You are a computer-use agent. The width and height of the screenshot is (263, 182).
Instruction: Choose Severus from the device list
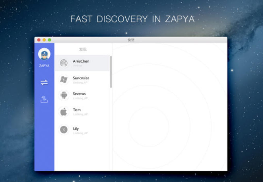tap(79, 94)
